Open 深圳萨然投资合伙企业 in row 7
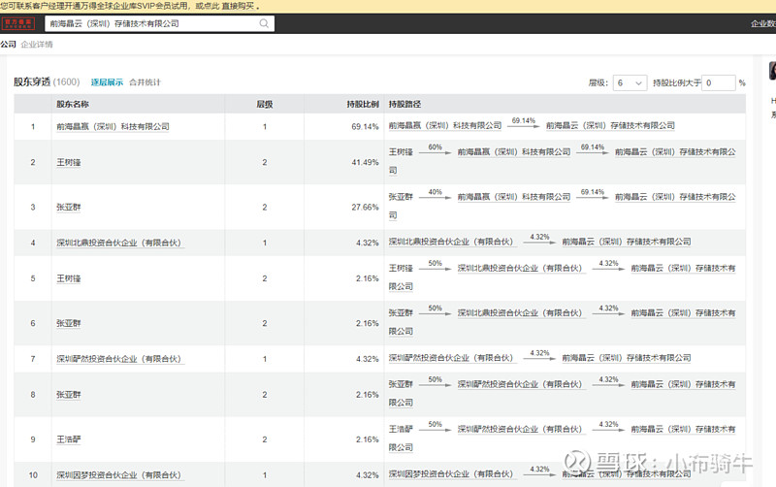Screen dimensions: 776x487 click(118, 359)
